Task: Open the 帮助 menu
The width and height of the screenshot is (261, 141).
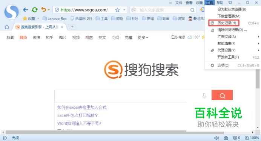Action: click(x=220, y=3)
